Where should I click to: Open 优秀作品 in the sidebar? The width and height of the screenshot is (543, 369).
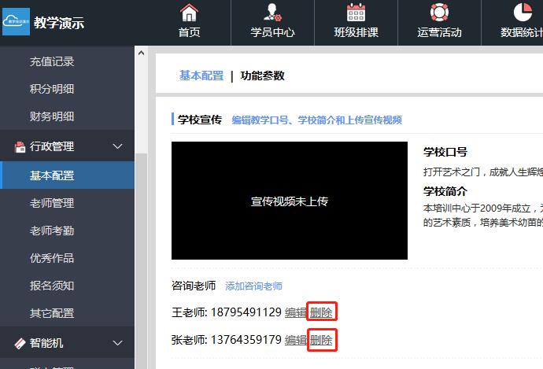52,258
